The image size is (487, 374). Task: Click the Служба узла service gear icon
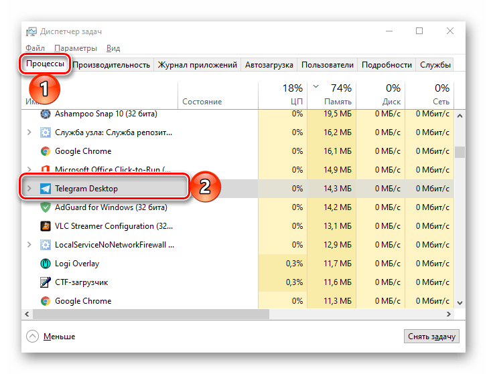pyautogui.click(x=46, y=132)
